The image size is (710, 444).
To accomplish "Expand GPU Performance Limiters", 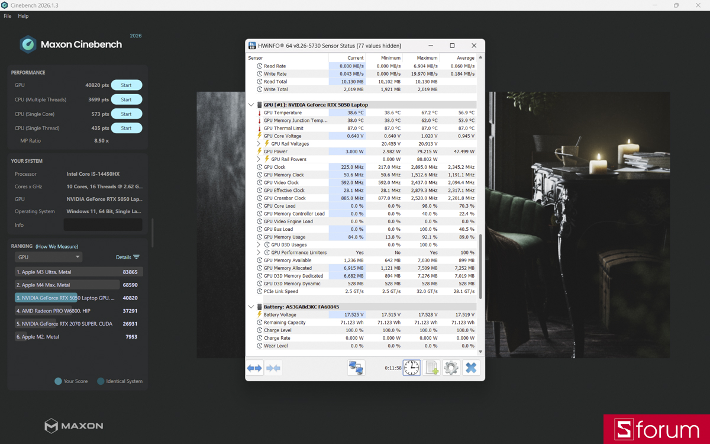I will coord(259,252).
